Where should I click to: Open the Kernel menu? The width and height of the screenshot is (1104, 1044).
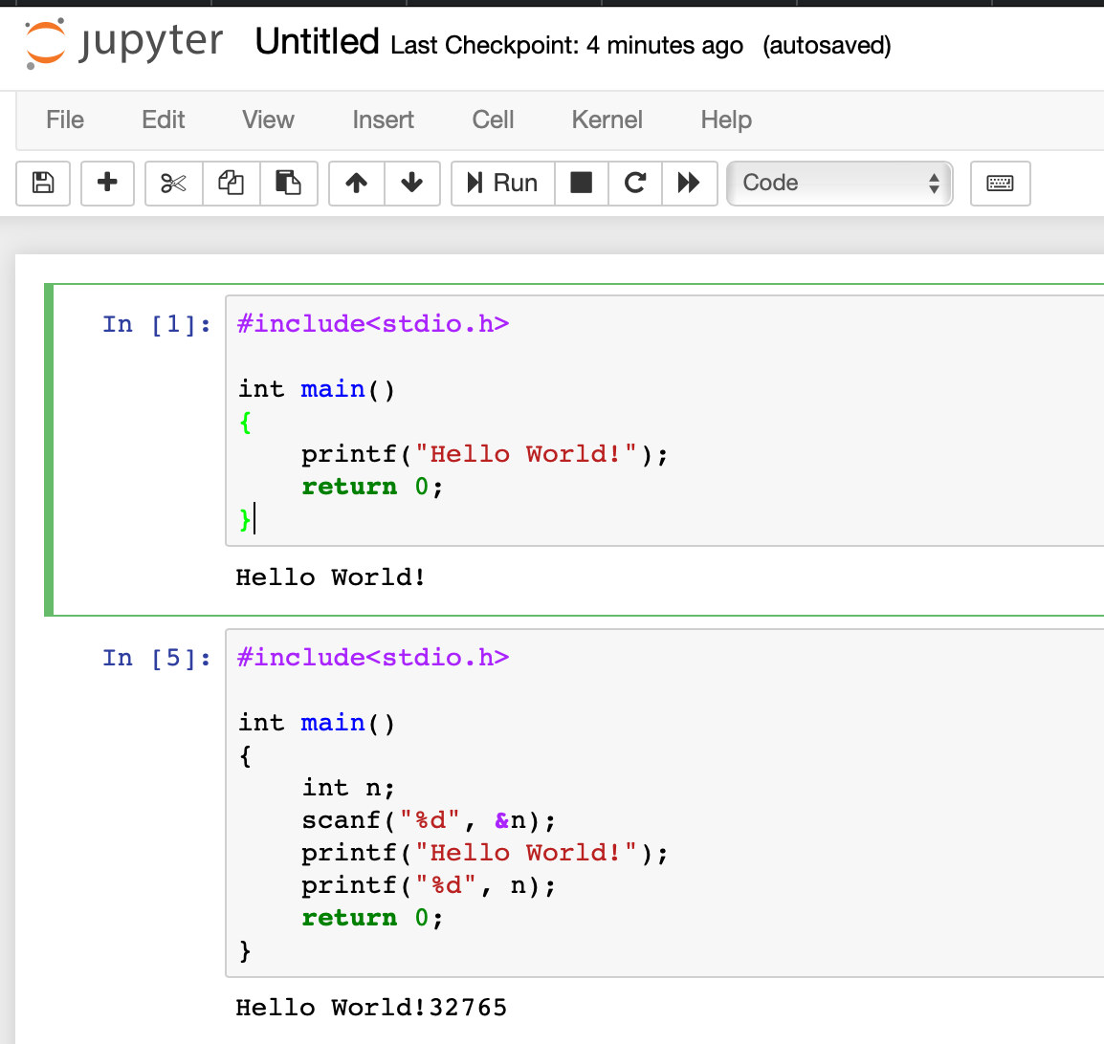(607, 120)
